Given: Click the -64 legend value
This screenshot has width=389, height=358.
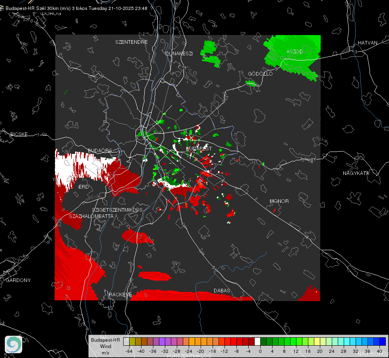Looking at the screenshot, I should (x=129, y=351).
